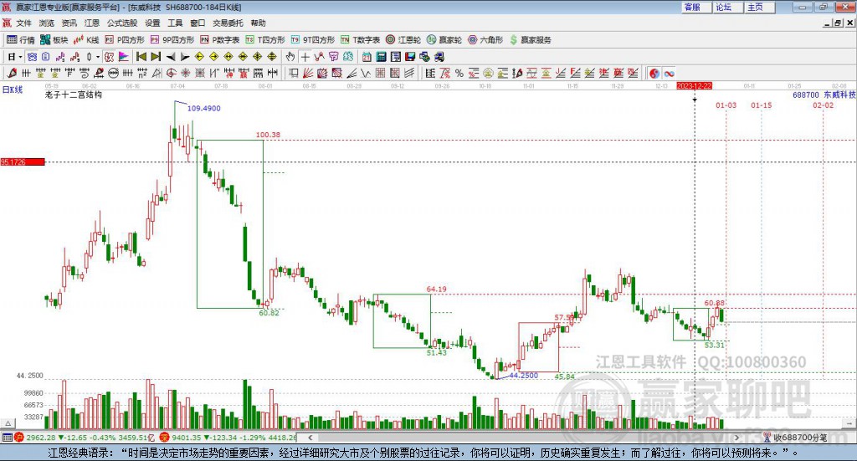Click the 日K线 period label
Image resolution: width=857 pixels, height=461 pixels.
[x=12, y=90]
